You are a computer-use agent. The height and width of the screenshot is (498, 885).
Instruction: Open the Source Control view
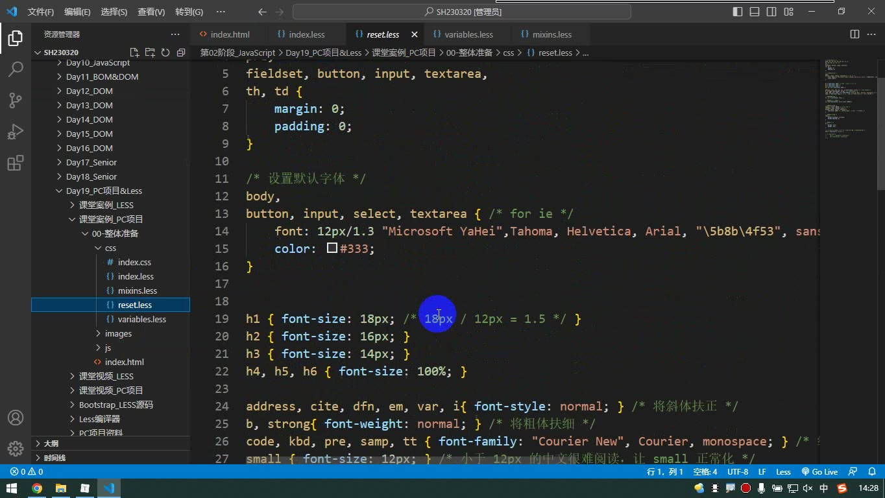pos(16,100)
